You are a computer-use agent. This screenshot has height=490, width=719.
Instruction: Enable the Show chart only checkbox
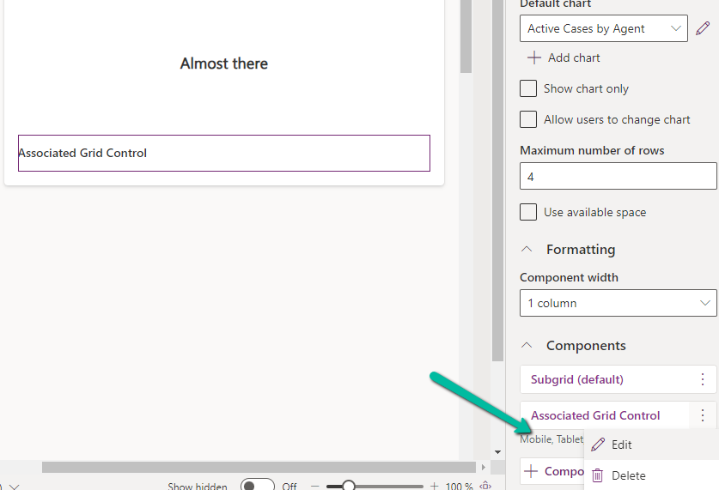click(528, 88)
